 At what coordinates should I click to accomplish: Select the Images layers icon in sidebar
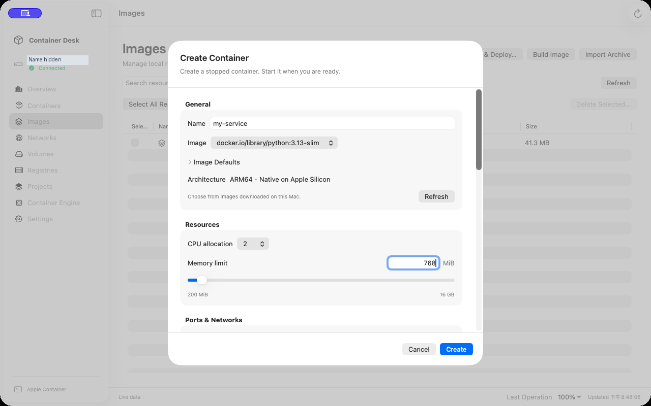coord(19,122)
